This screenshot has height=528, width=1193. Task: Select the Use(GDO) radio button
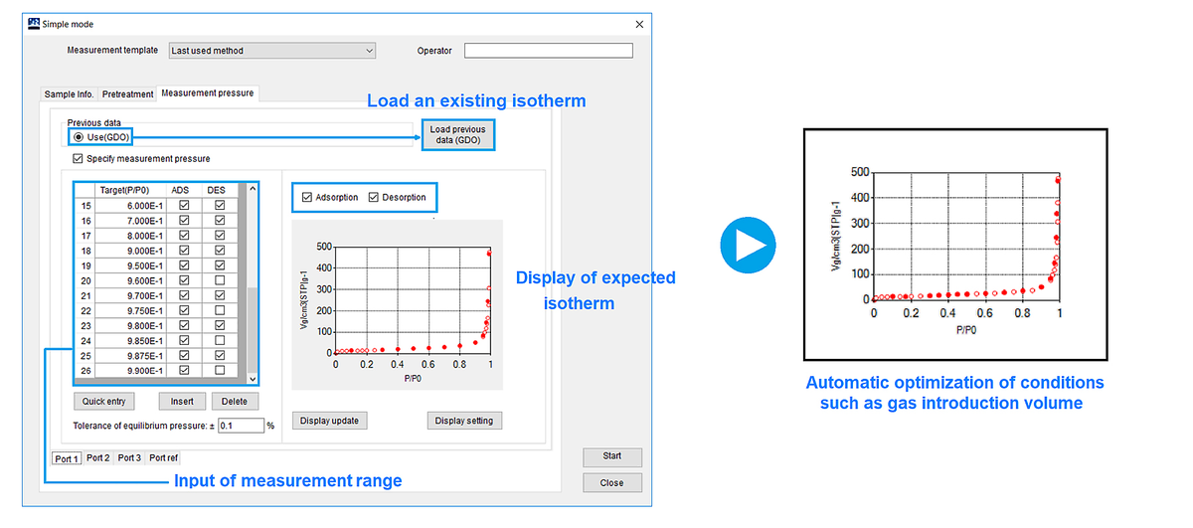(x=79, y=136)
